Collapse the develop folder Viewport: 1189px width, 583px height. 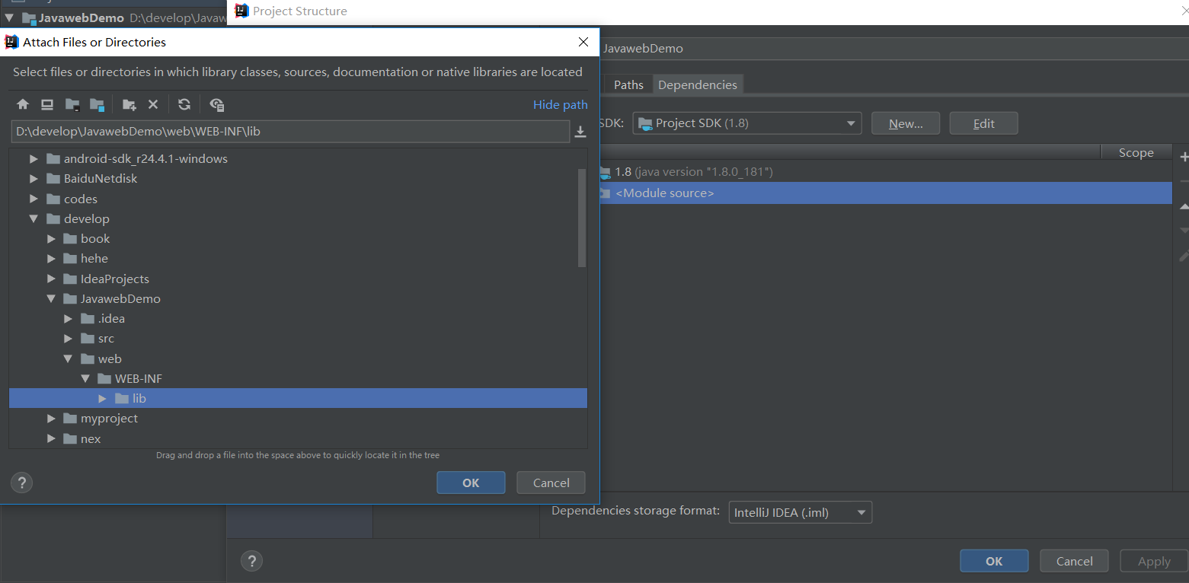pyautogui.click(x=34, y=219)
